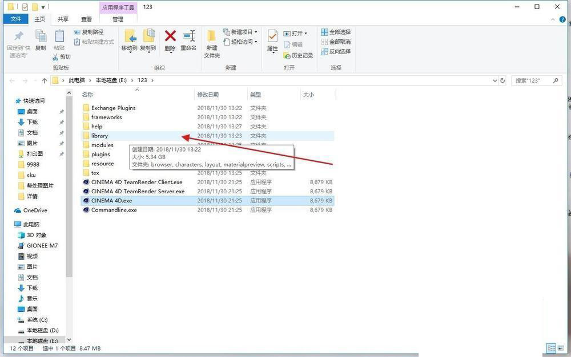Click Invert selection in the ribbon

point(336,52)
